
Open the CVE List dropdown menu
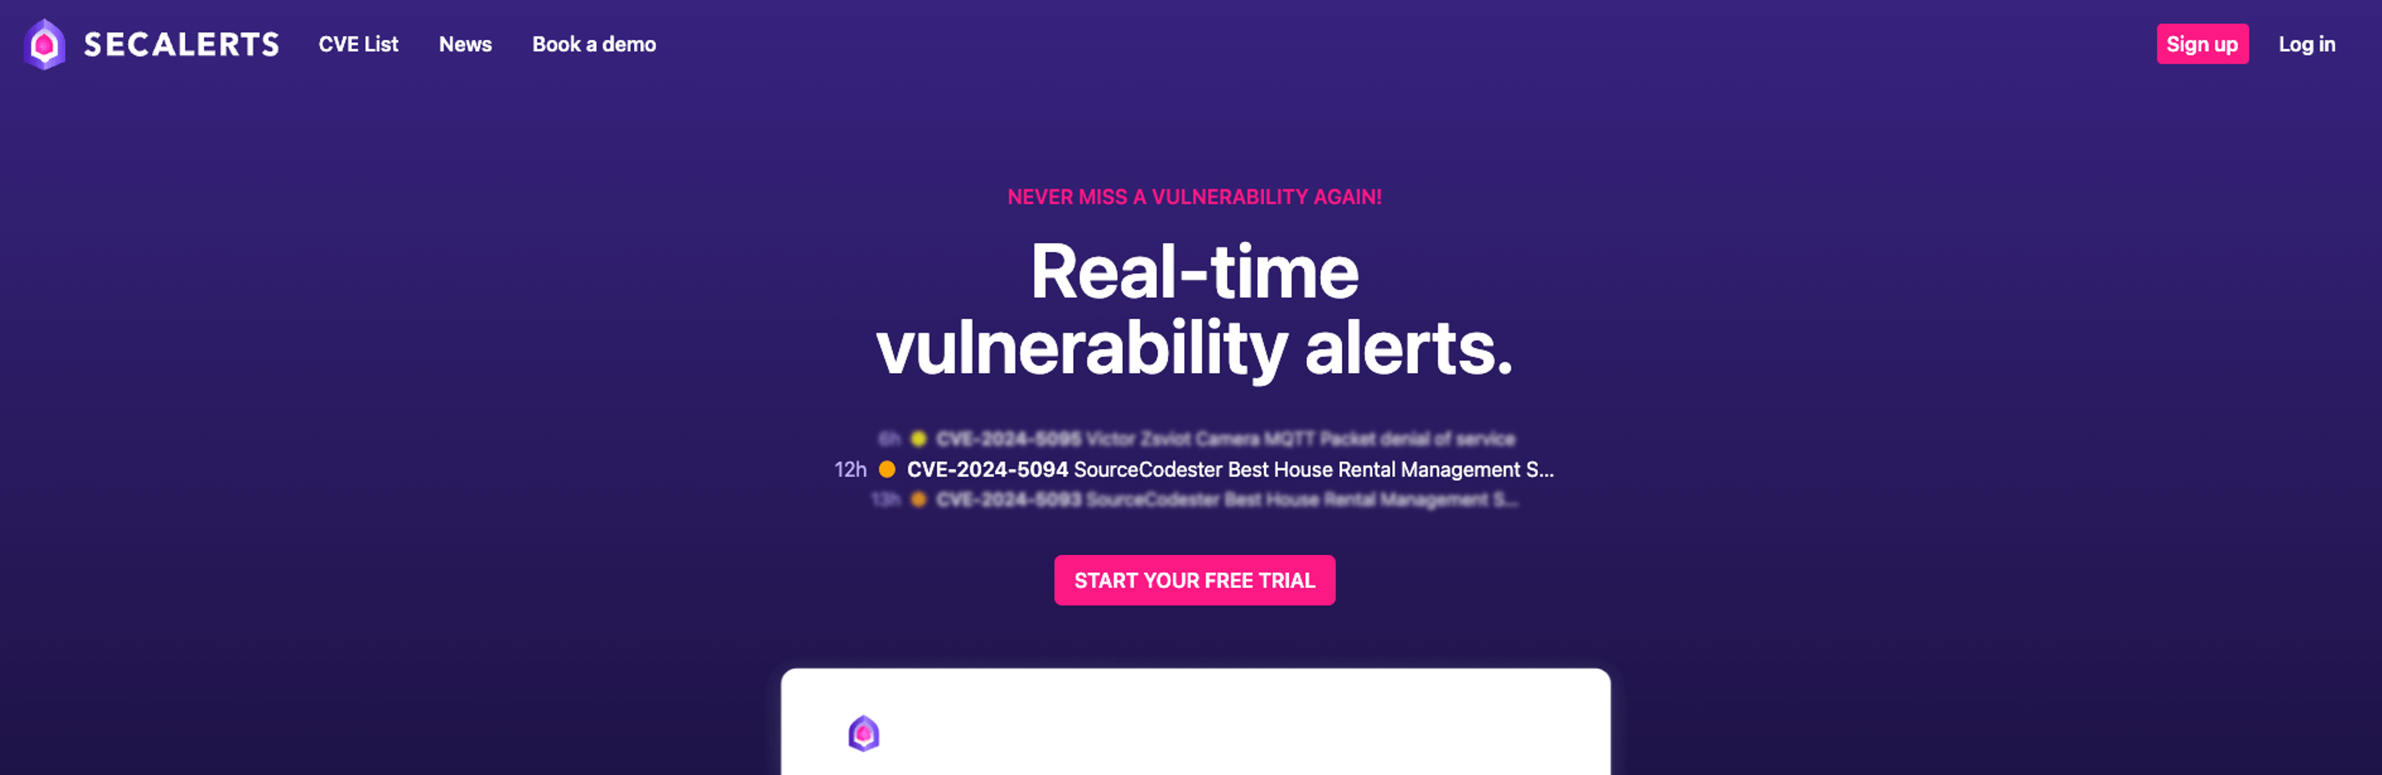[x=359, y=43]
